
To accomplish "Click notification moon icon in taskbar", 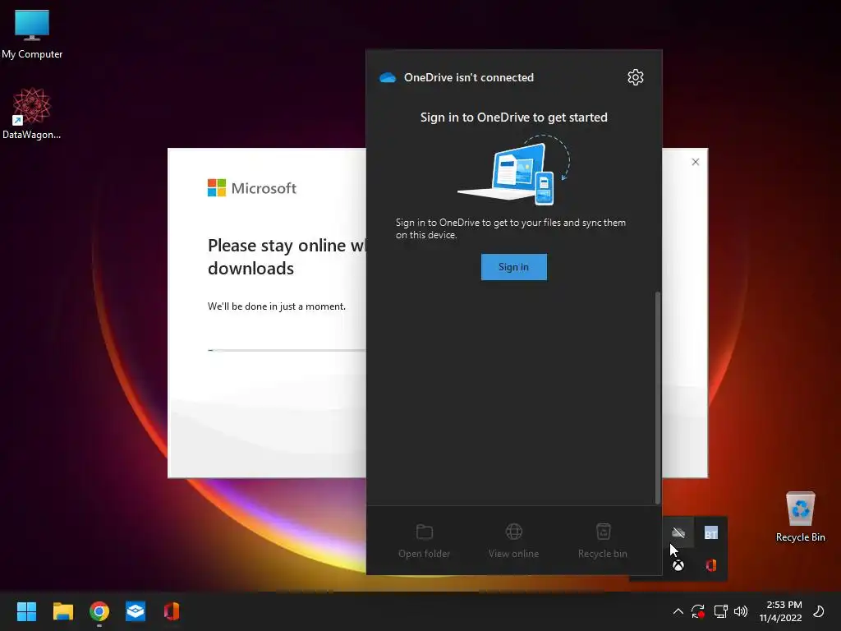I will coord(819,611).
